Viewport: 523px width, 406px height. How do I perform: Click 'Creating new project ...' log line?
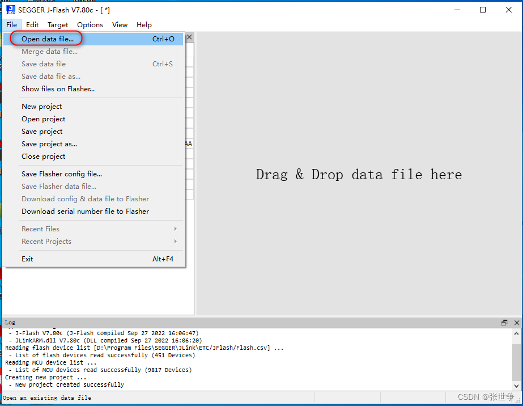click(x=46, y=377)
